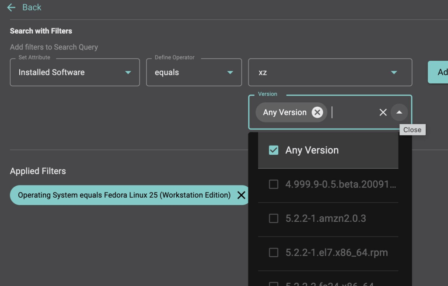Check version 5.2.2-1.el7.x86_64.rpm

click(273, 253)
